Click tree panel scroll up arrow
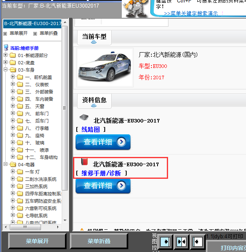Viewport: 246px width, 252px height. (x=65, y=22)
